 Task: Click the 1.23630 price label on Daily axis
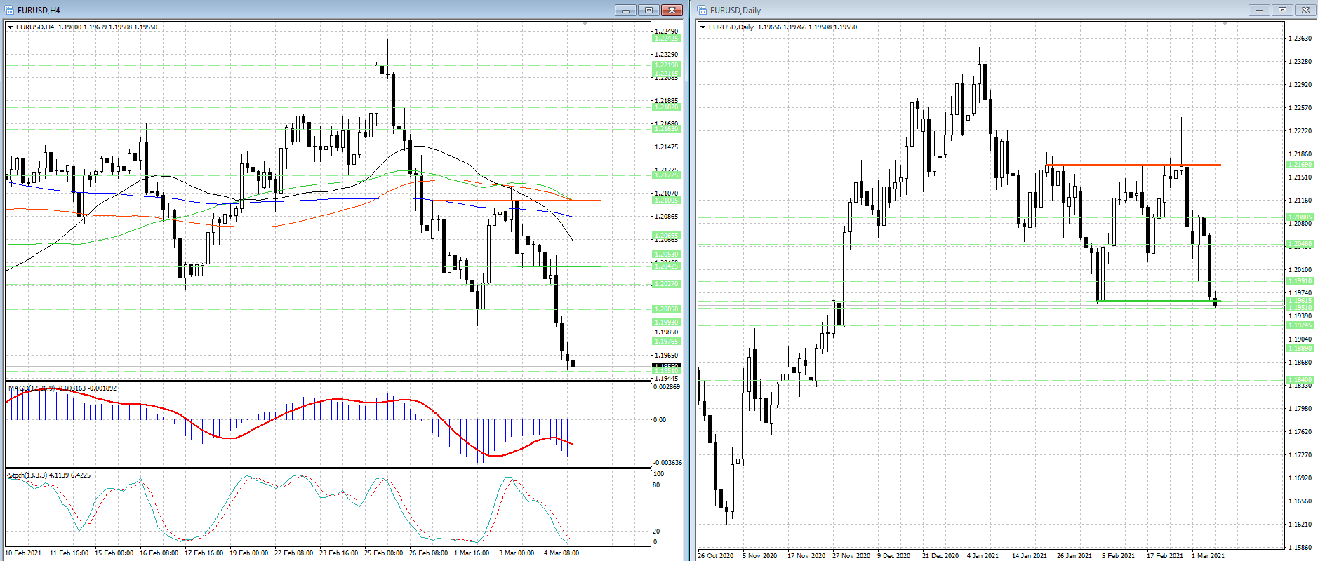coord(1300,39)
